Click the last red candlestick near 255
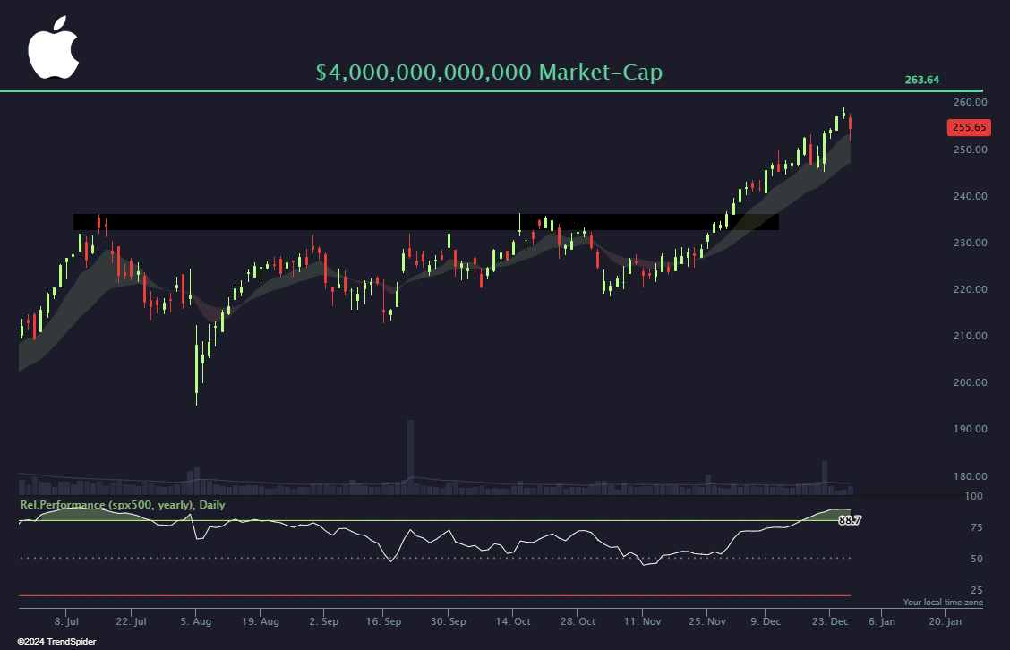The height and width of the screenshot is (650, 1010). [x=851, y=125]
